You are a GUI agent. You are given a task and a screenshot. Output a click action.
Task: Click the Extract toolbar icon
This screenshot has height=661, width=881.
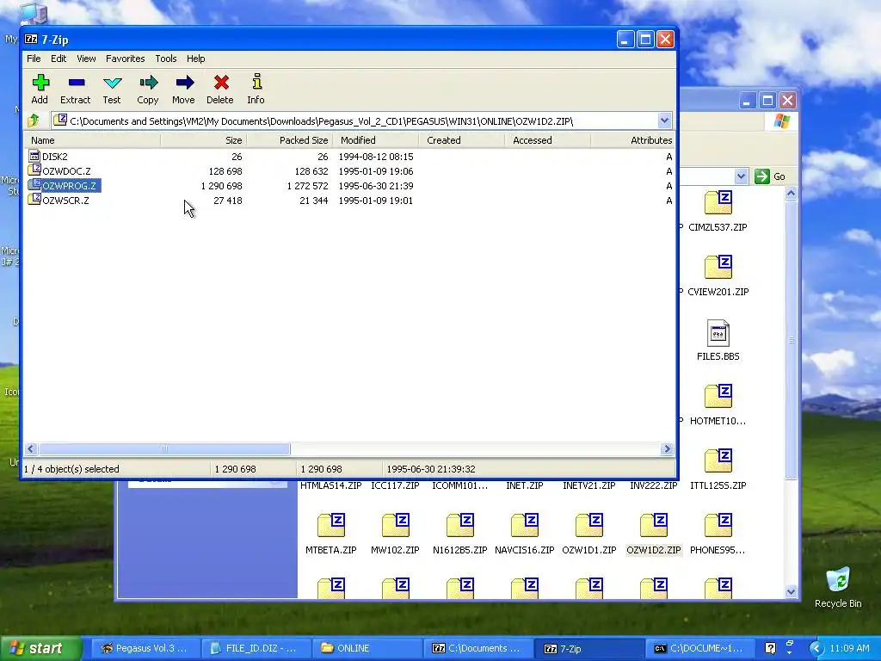coord(76,83)
